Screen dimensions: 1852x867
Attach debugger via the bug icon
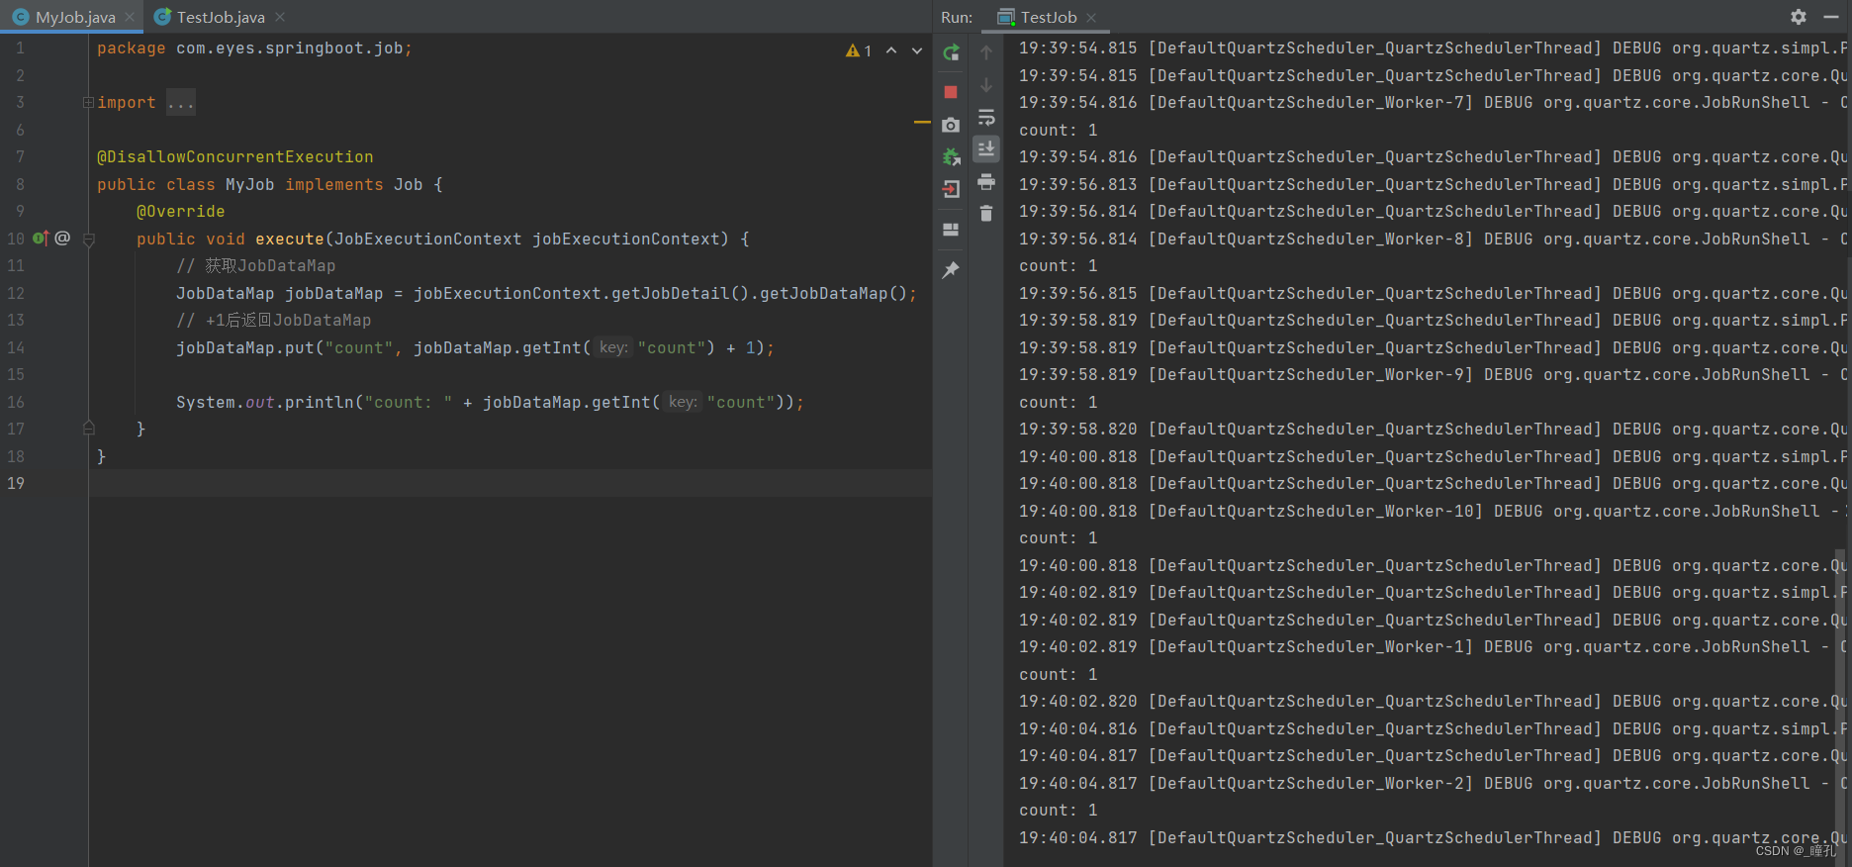tap(951, 156)
